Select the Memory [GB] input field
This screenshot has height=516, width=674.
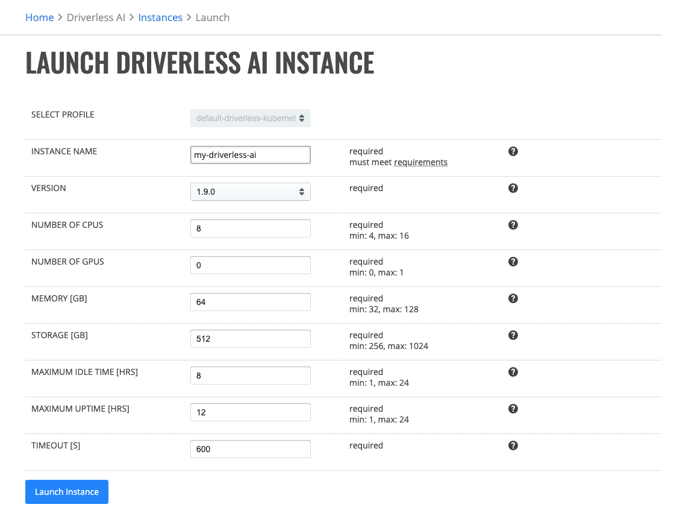click(250, 302)
